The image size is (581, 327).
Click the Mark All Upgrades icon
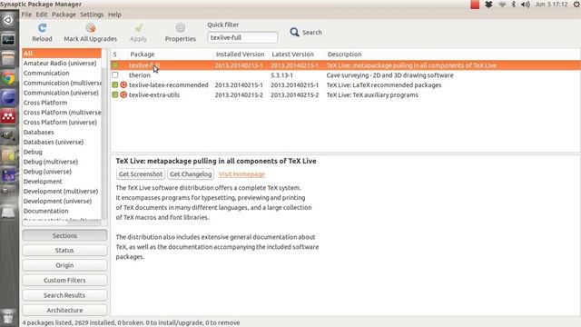(x=91, y=28)
